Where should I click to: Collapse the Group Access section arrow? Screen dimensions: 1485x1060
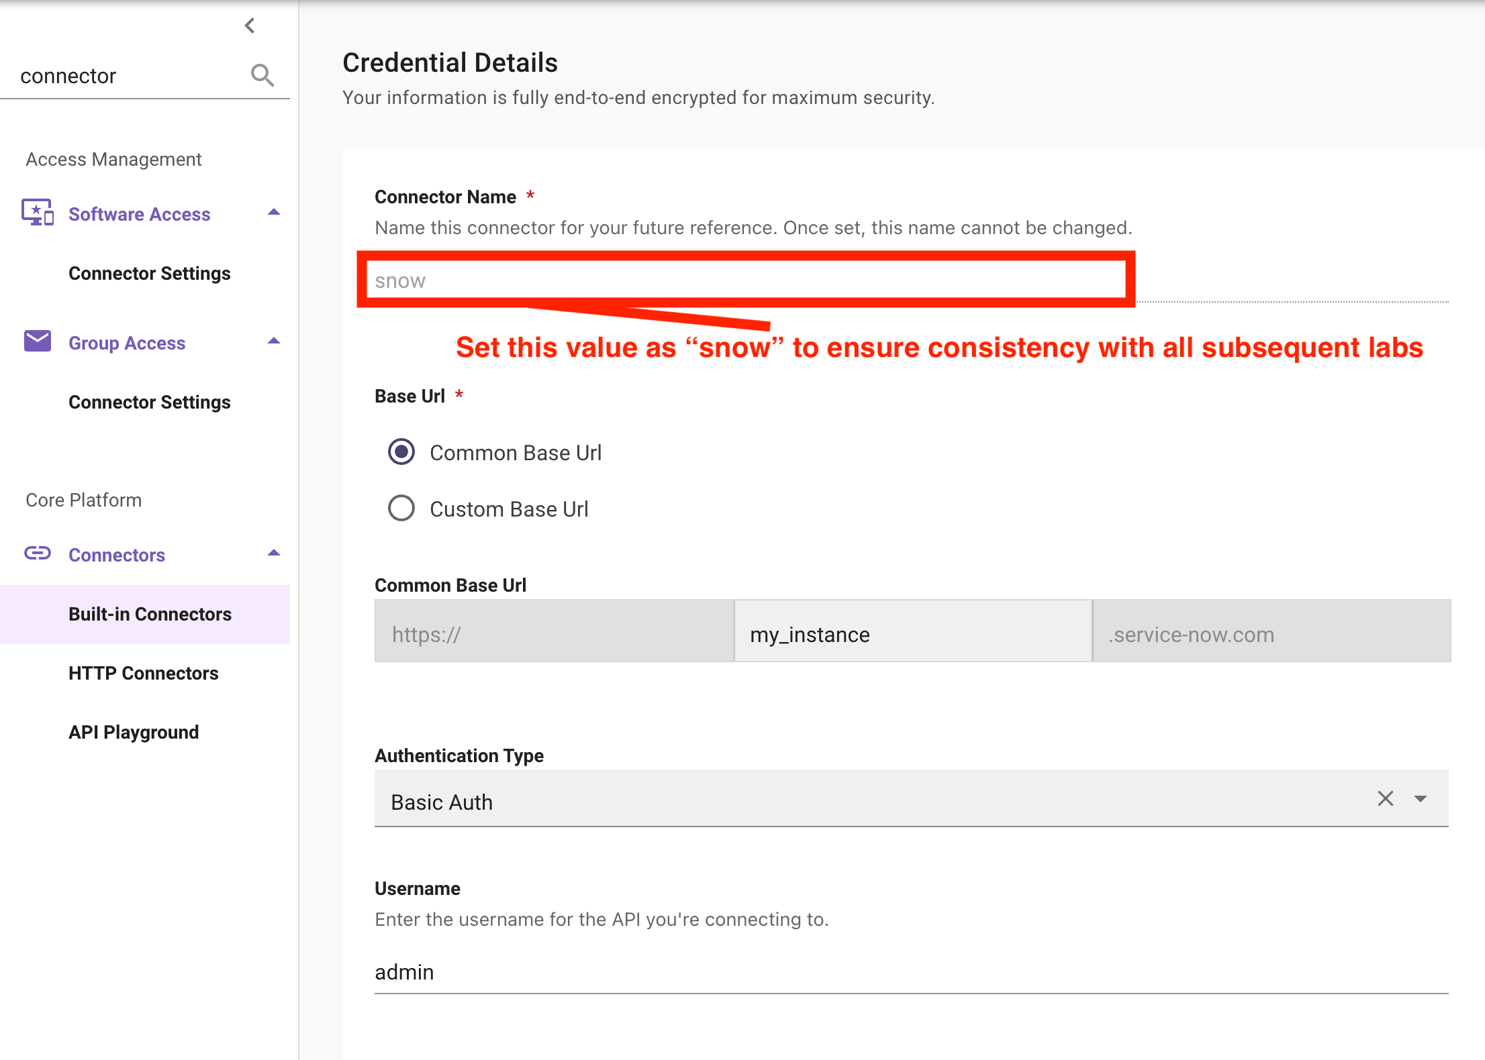274,341
